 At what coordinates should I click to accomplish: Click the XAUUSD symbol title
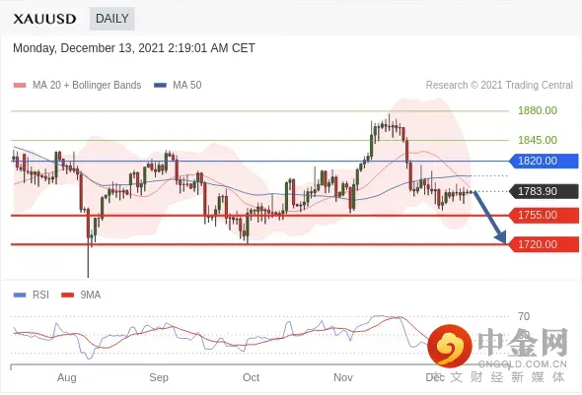[x=44, y=19]
